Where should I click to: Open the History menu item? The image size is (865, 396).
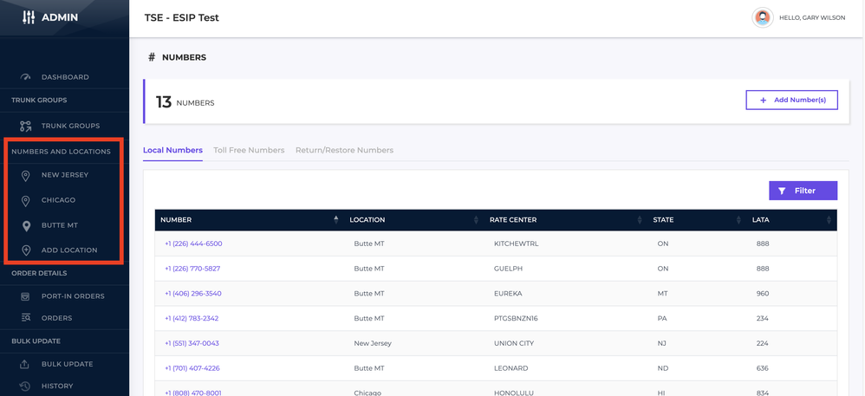coord(57,386)
